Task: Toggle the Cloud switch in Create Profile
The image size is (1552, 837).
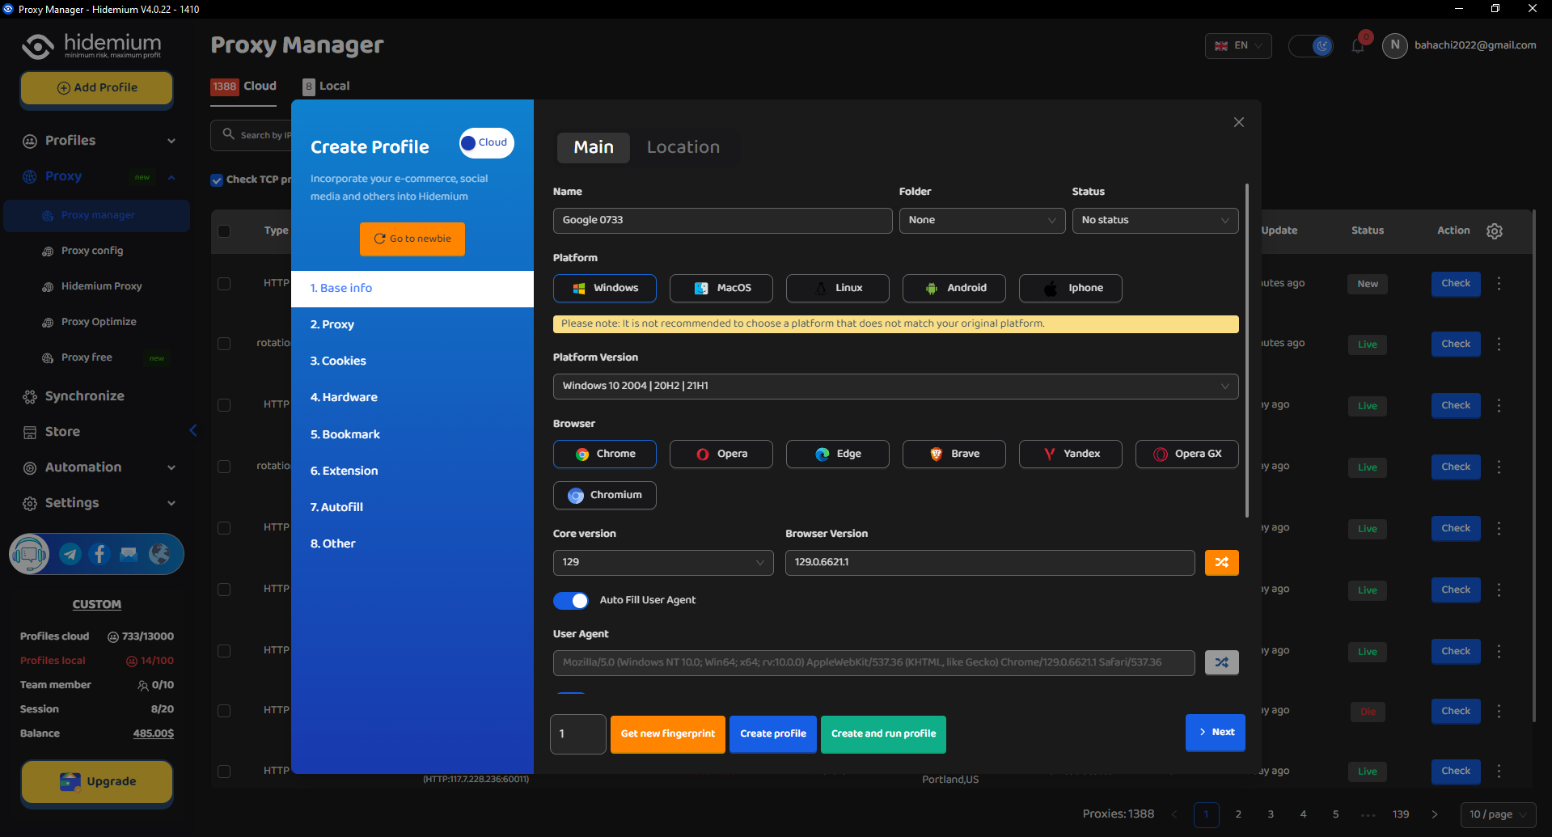Action: [487, 143]
